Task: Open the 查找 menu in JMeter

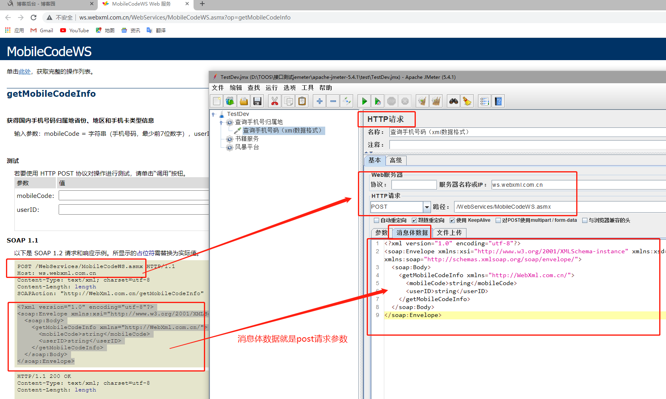Action: pos(254,88)
